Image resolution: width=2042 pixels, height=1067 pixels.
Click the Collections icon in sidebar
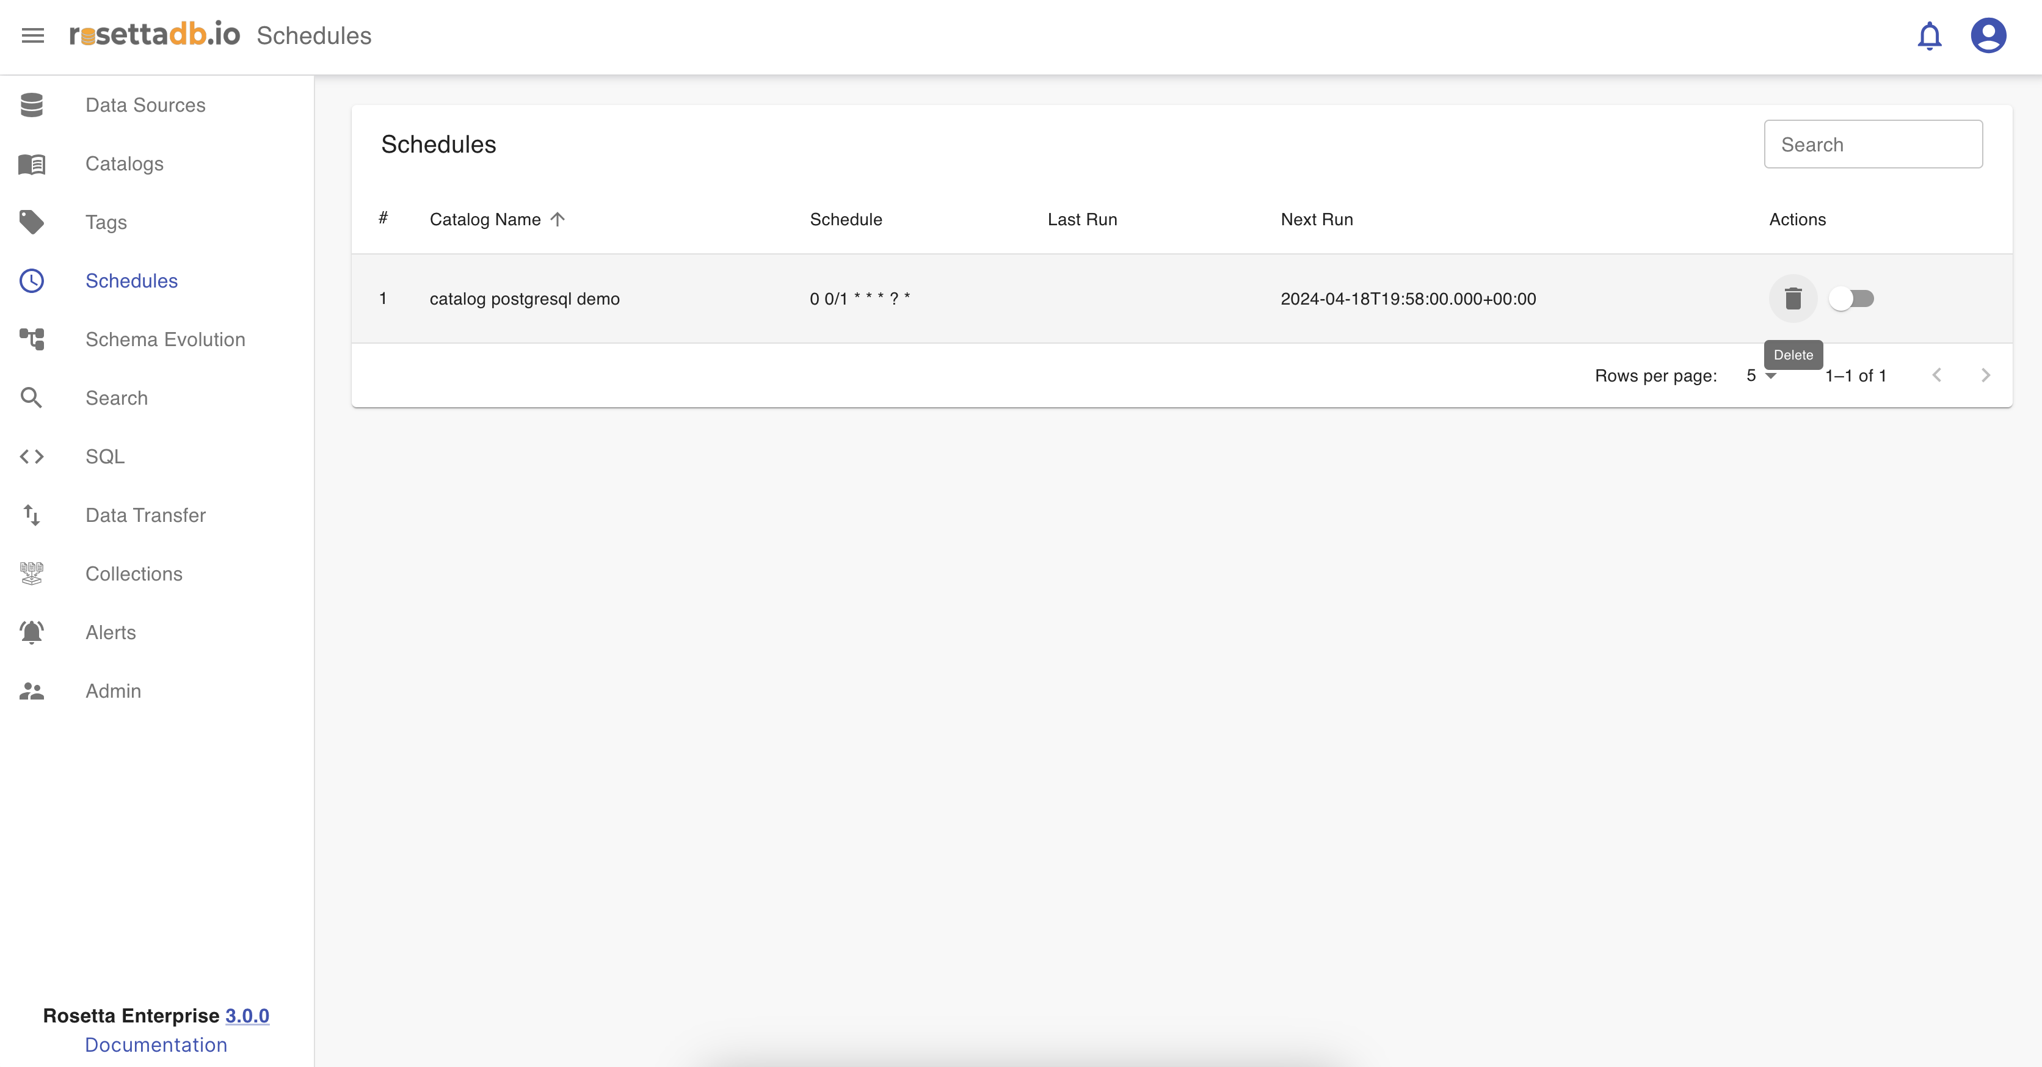(x=32, y=574)
